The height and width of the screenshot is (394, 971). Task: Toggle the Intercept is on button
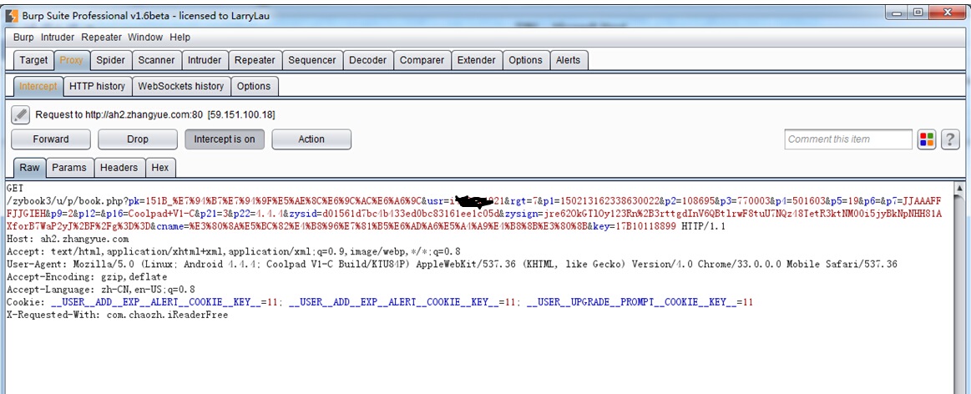click(x=224, y=139)
